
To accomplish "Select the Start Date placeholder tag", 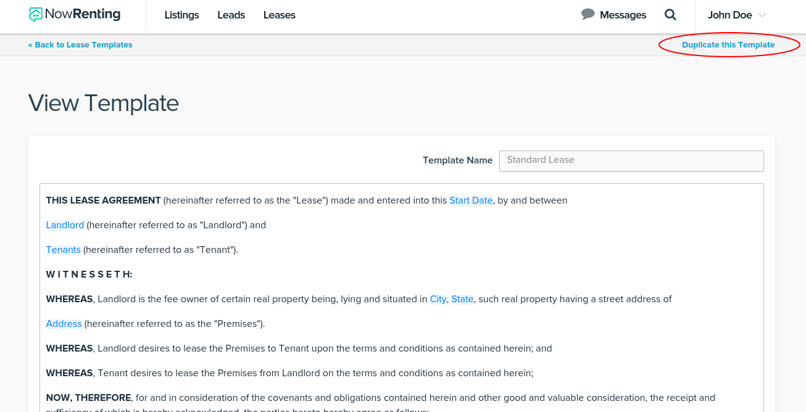I will (x=471, y=200).
